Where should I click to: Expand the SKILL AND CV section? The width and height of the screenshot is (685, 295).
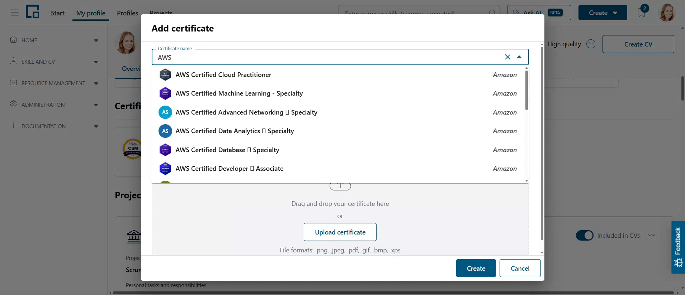pyautogui.click(x=96, y=62)
